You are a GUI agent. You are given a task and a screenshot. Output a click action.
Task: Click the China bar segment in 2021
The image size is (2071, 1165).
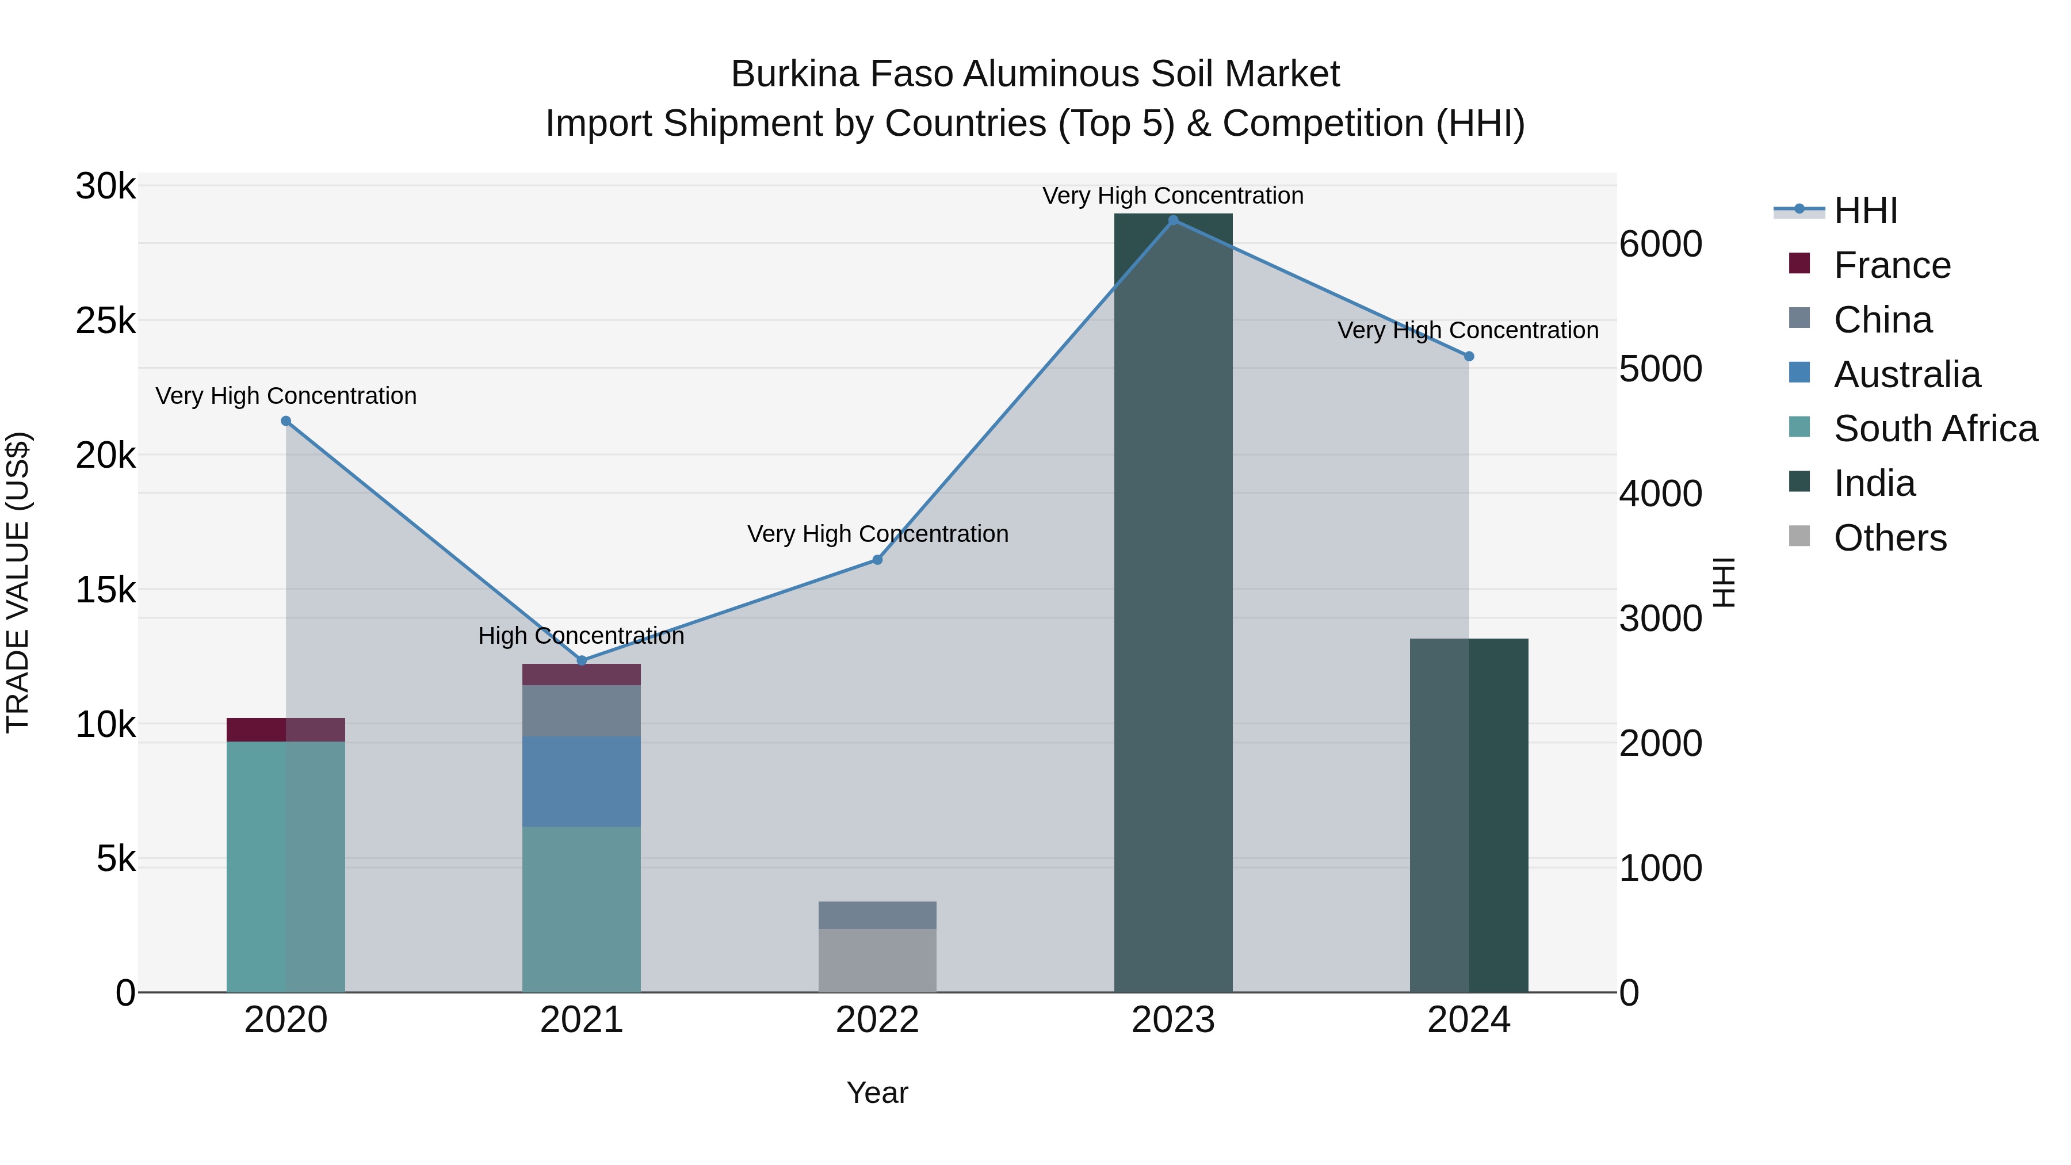coord(582,712)
